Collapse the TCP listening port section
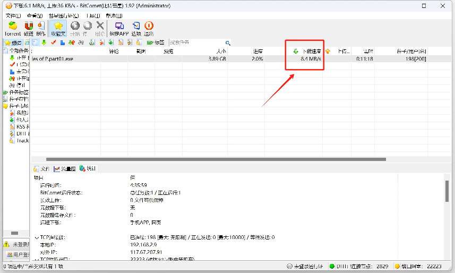455x273 pixels. (x=36, y=259)
